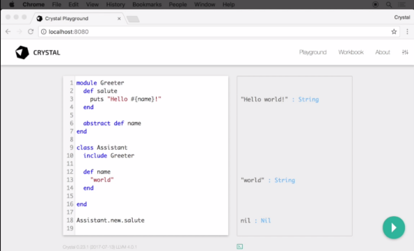Image resolution: width=414 pixels, height=251 pixels.
Task: Click the Crystal profile name button
Action: (402, 17)
